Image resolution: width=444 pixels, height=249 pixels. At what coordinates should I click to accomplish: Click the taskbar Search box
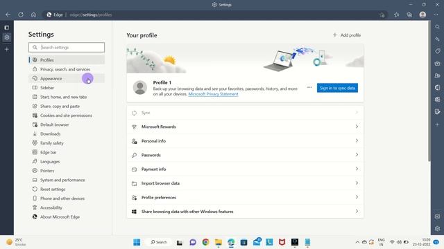pos(159,242)
